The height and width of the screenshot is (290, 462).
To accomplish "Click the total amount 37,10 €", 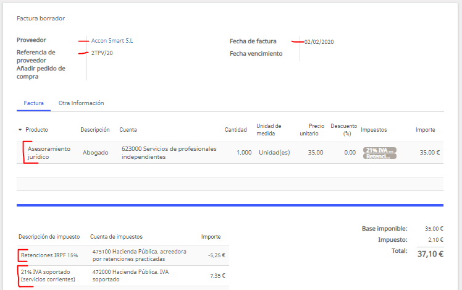I will click(430, 254).
